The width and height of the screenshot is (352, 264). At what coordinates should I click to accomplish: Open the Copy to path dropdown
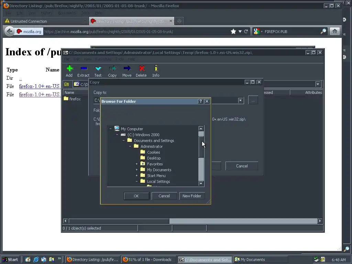click(240, 100)
